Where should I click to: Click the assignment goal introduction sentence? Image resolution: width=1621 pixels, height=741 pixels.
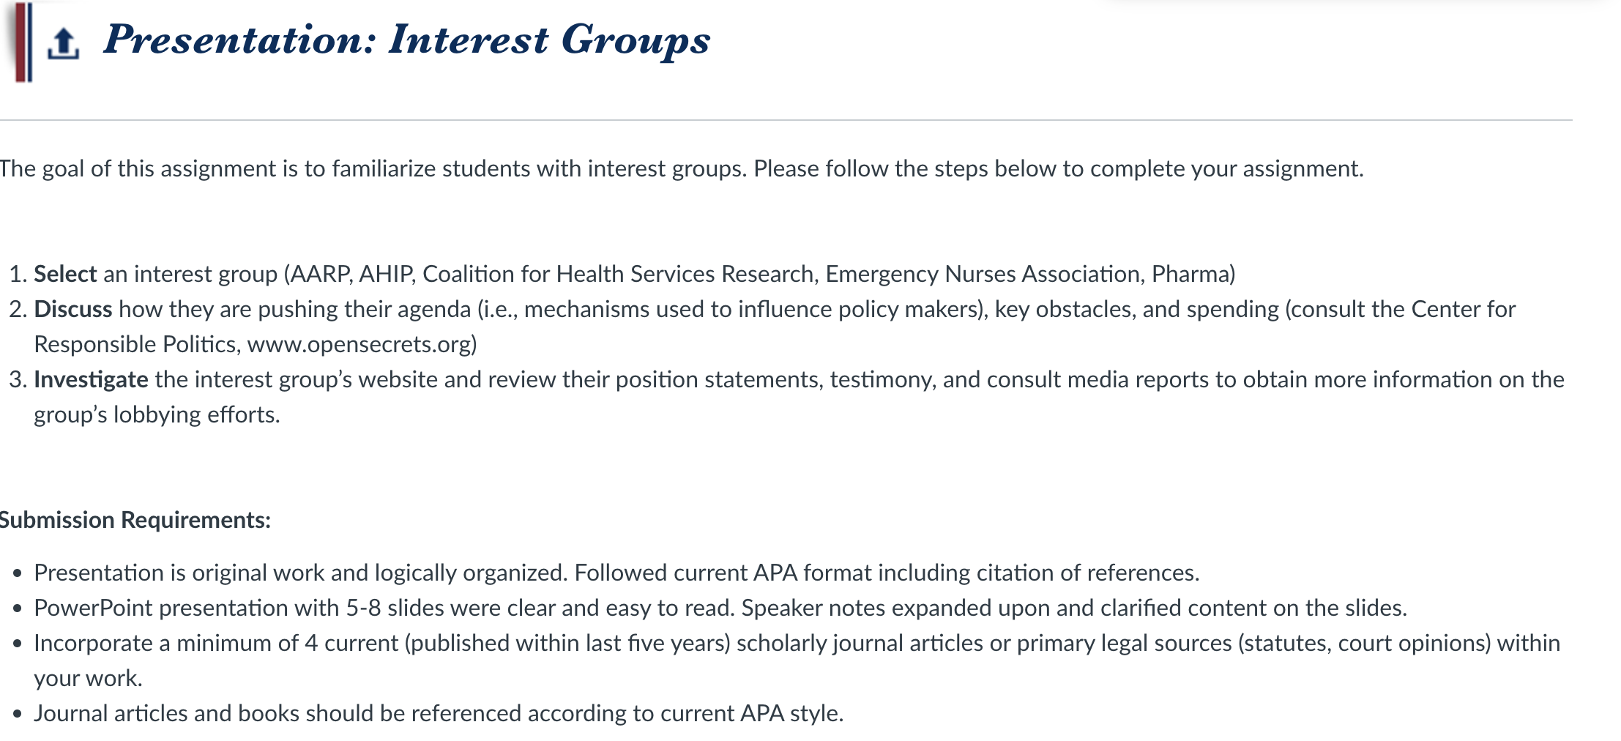click(682, 168)
